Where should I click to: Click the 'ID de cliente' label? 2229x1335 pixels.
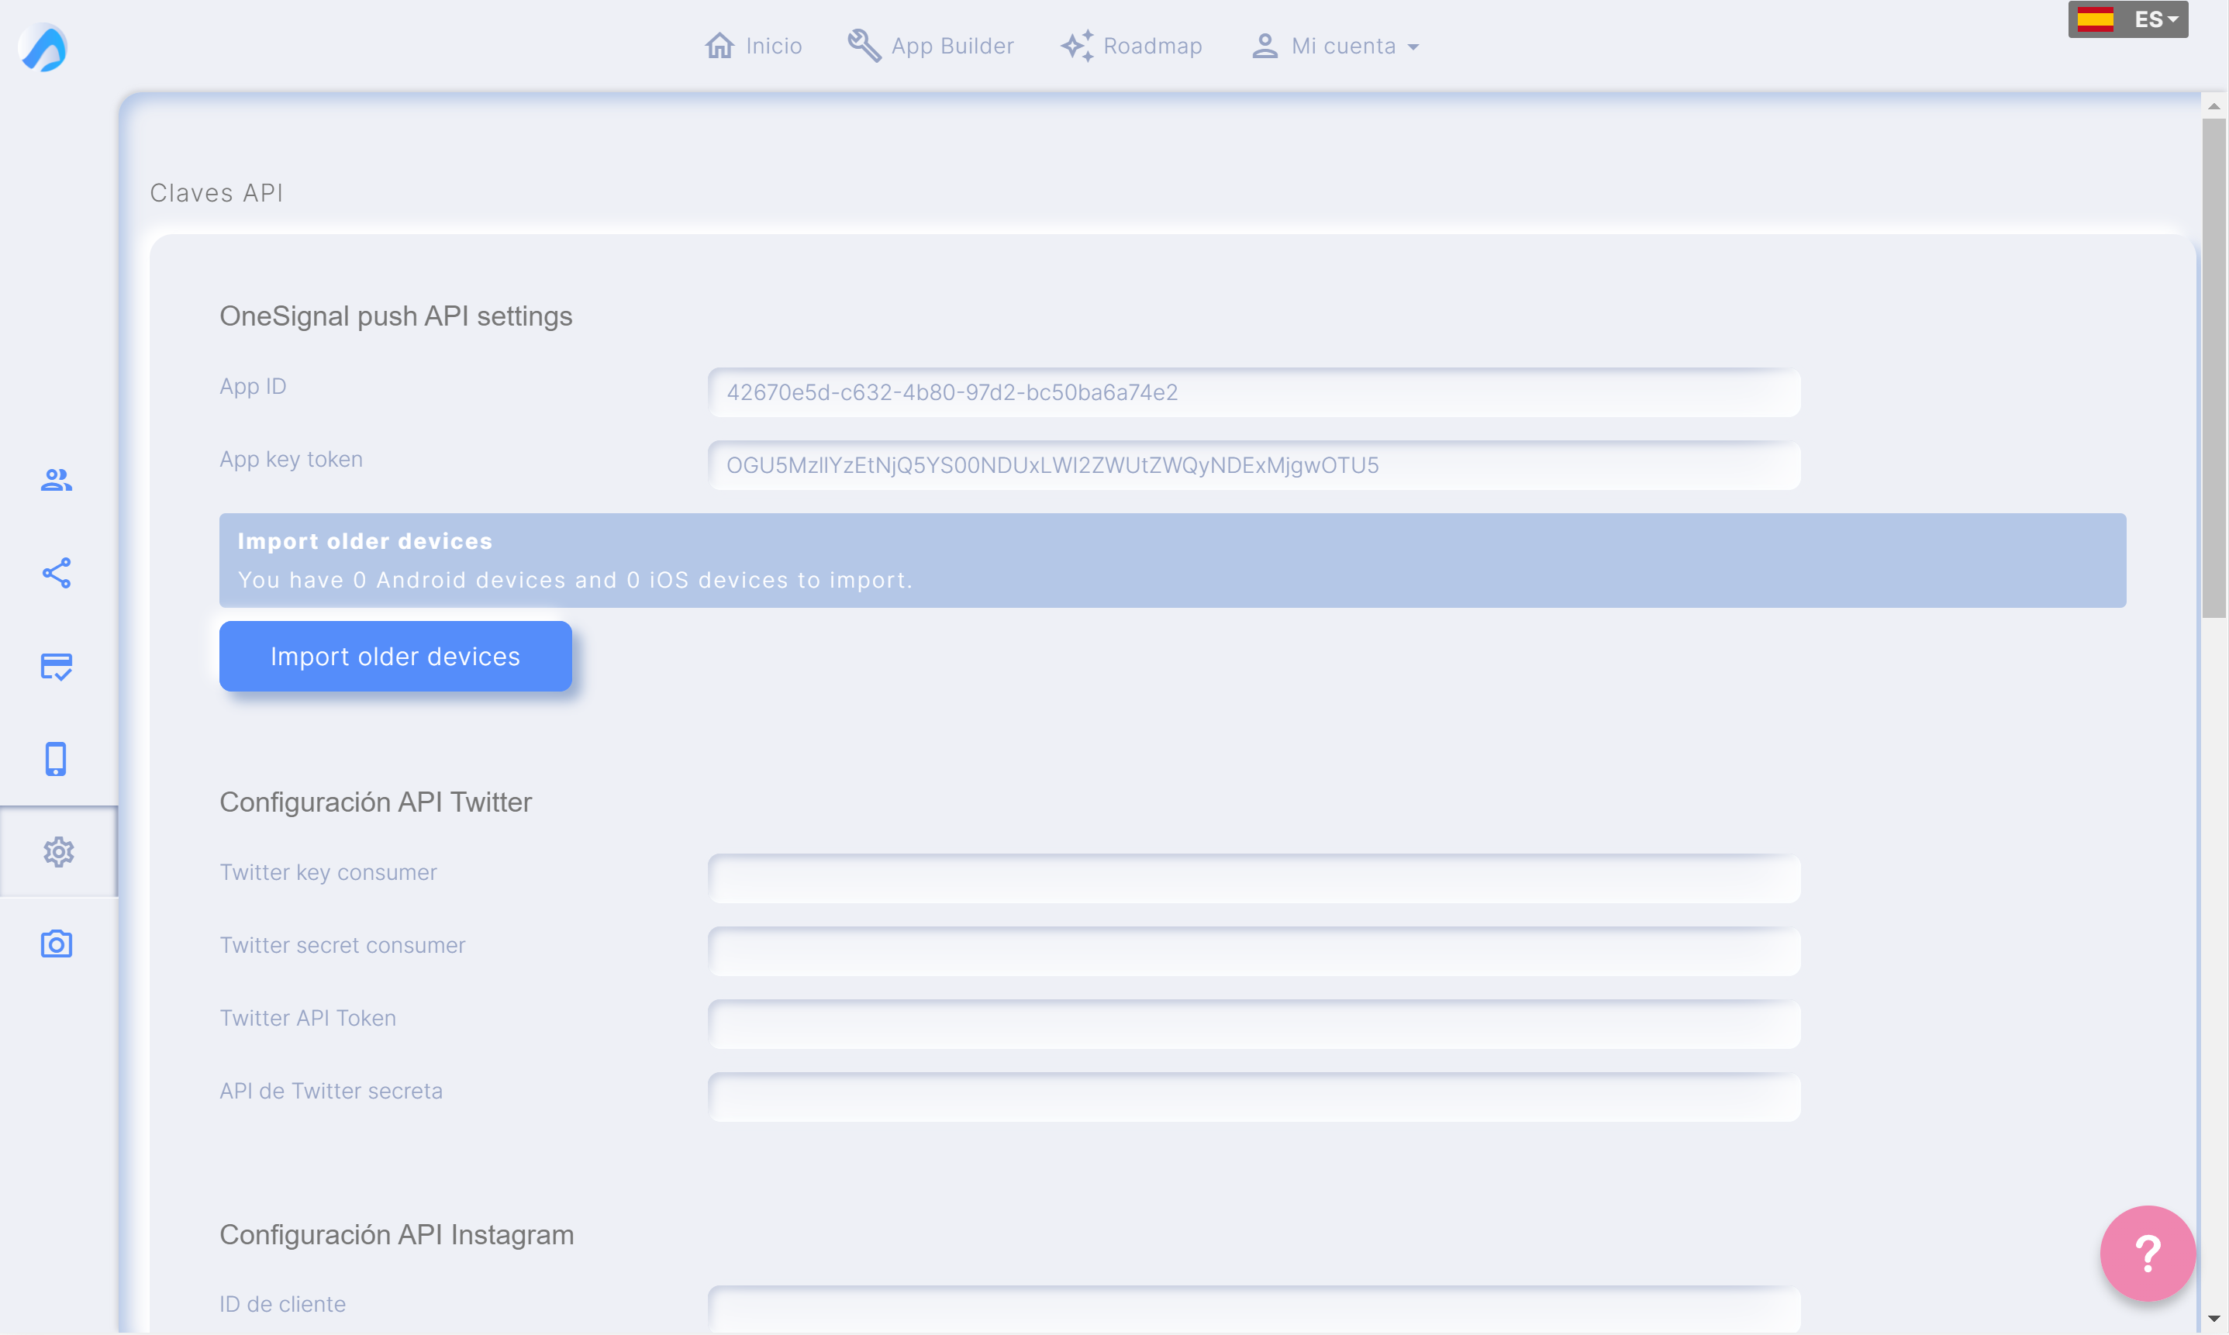click(x=282, y=1303)
